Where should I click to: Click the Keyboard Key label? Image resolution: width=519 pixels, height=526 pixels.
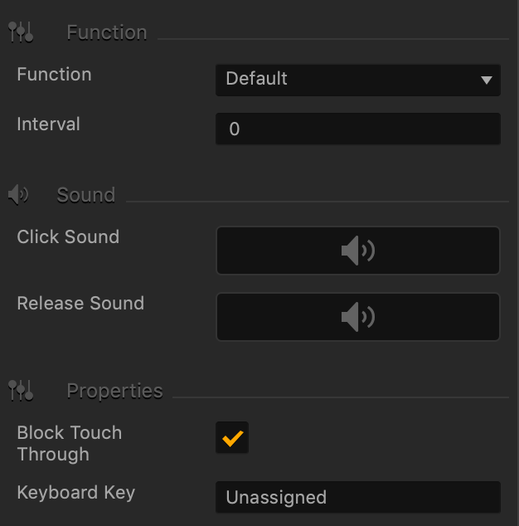click(76, 493)
